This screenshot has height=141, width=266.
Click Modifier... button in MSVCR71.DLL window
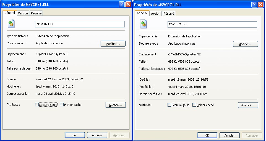pyautogui.click(x=113, y=44)
